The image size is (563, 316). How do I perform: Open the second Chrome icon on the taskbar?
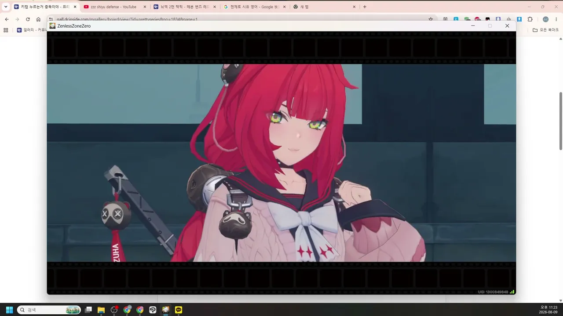140,310
